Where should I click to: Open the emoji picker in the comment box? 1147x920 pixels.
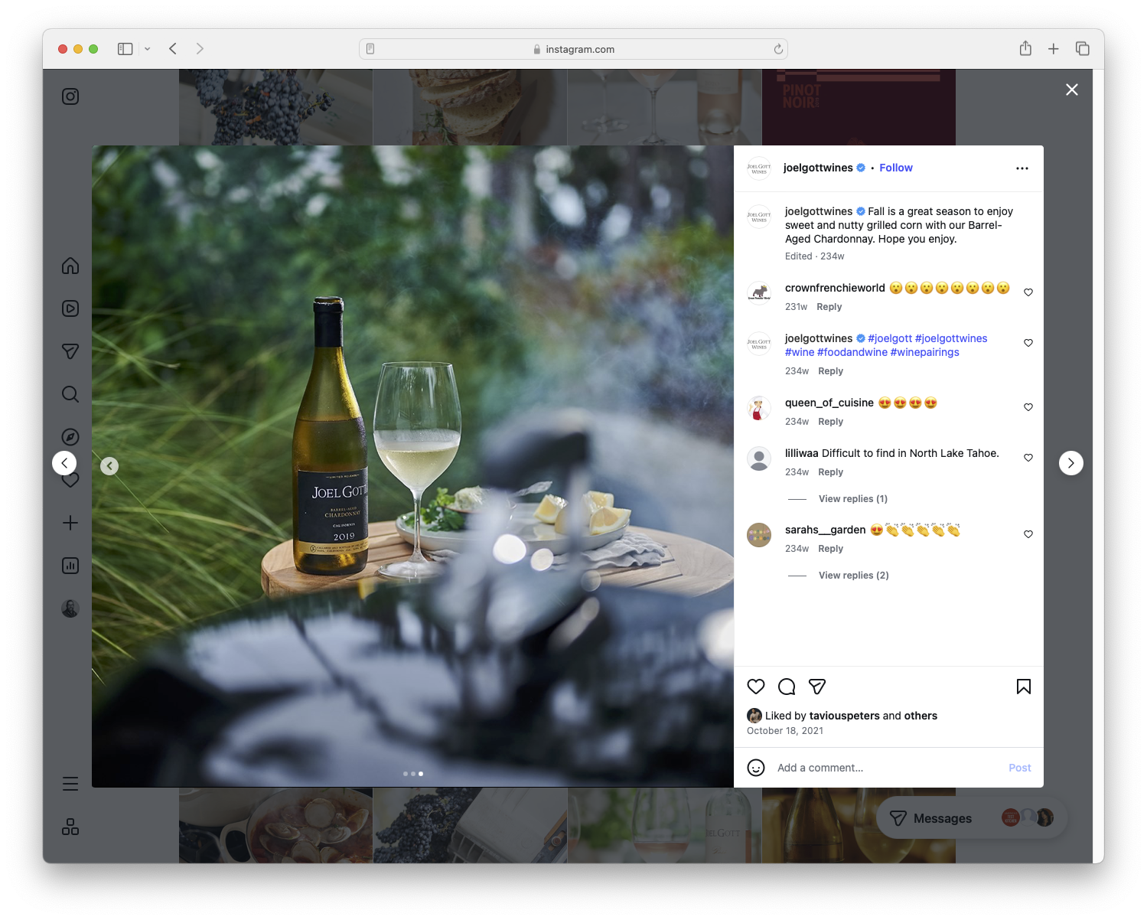(756, 767)
